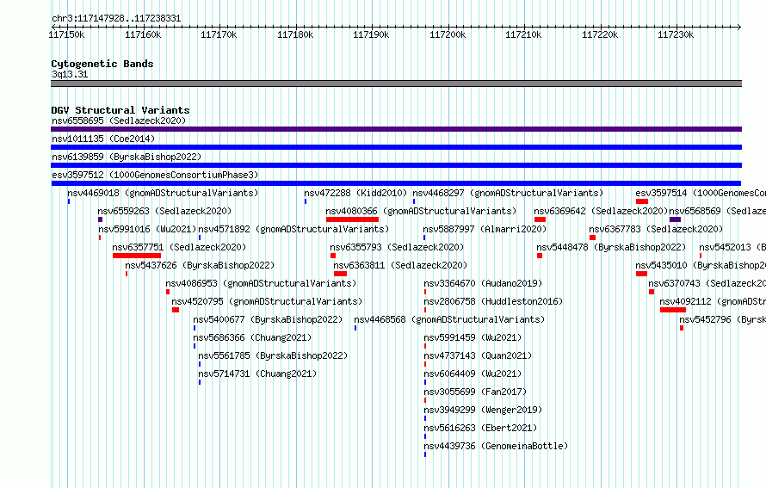Viewport: 766px width, 488px height.
Task: Click nsv4468568 gnomADStructuralVariants label
Action: [449, 319]
